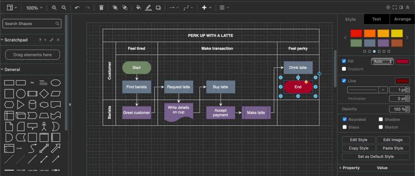
Task: Enable the Glass checkbox
Action: [x=345, y=127]
